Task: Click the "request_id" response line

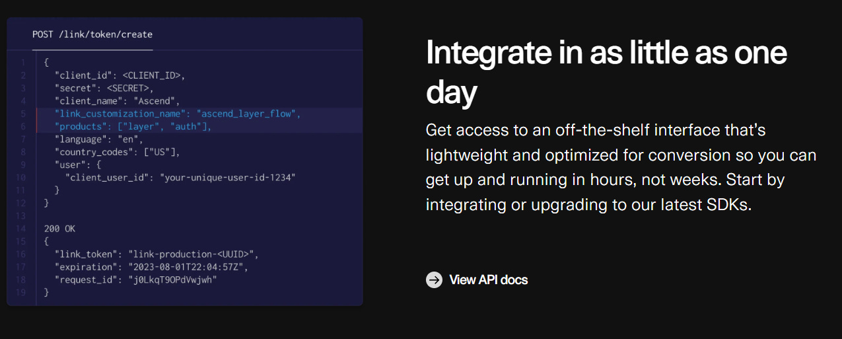Action: 136,280
